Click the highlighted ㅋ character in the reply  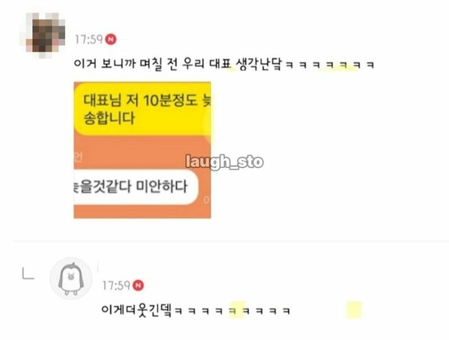tap(233, 310)
